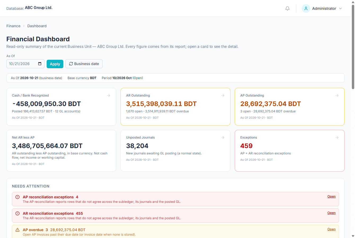Click the Financial Dashboard heading

[x=38, y=39]
